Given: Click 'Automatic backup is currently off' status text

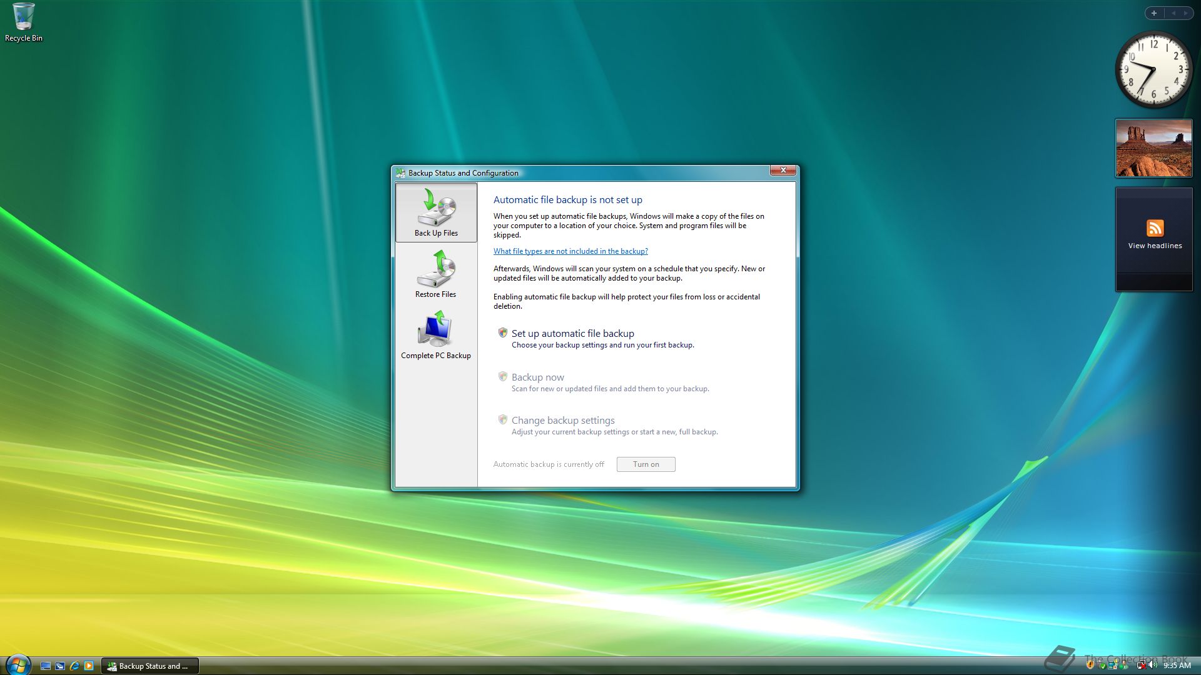Looking at the screenshot, I should [549, 464].
